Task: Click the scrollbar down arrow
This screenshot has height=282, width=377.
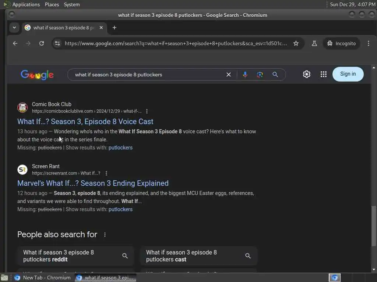Action: (374, 269)
